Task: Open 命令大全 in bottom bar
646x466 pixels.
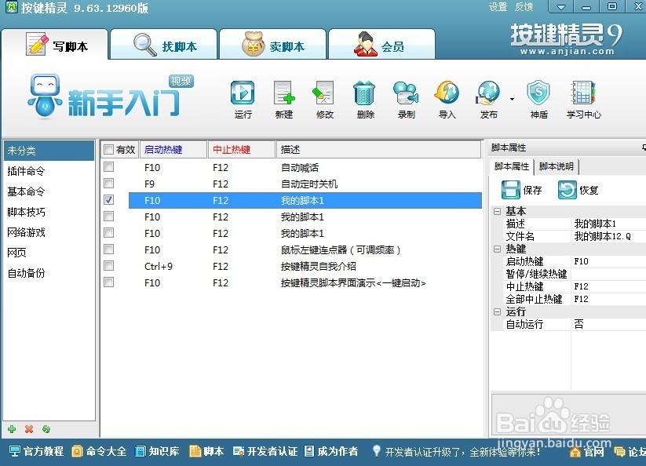Action: pos(99,452)
